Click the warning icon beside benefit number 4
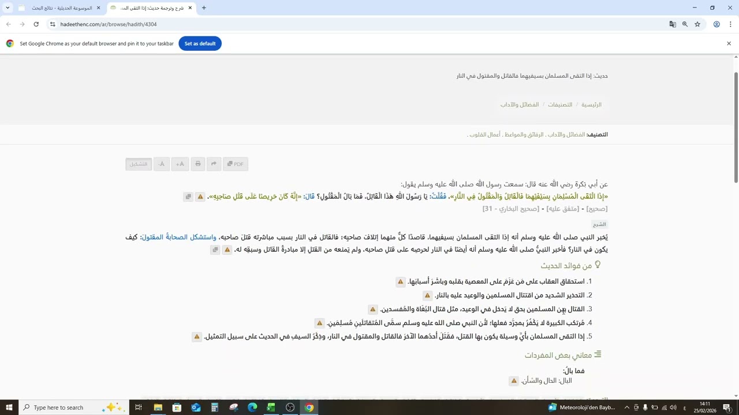Viewport: 739px width, 415px height. tap(319, 323)
